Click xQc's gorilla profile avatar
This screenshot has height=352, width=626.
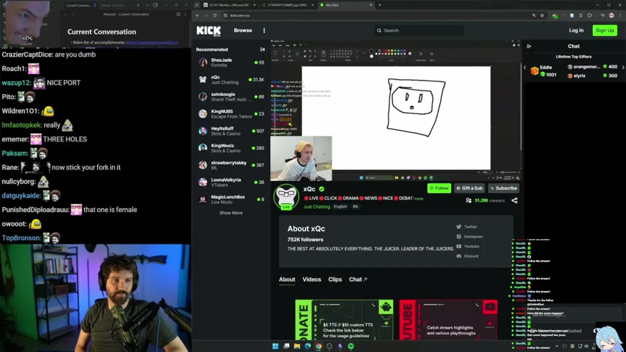click(x=286, y=197)
